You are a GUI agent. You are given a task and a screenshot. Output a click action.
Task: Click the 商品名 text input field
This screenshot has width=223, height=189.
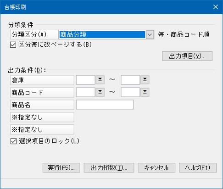(105, 105)
